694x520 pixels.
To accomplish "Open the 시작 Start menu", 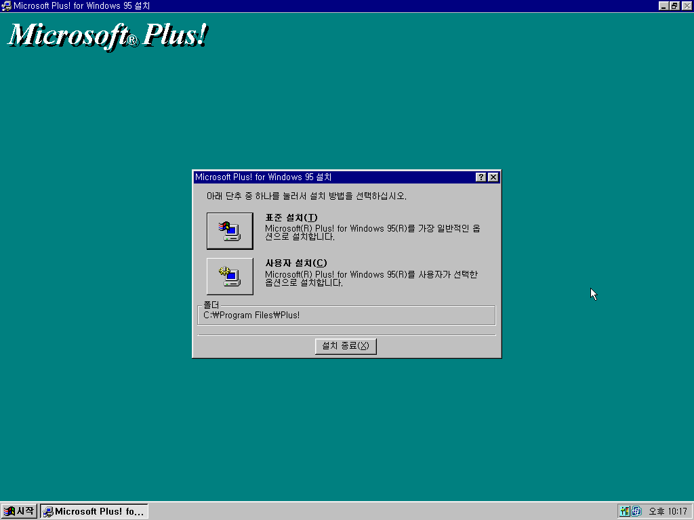I will (x=19, y=511).
